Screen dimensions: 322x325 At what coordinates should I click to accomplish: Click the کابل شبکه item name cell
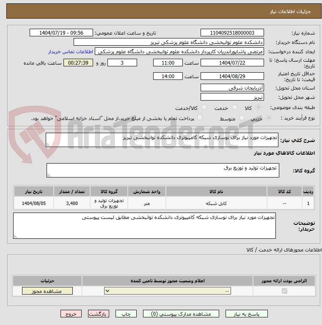tap(216, 203)
